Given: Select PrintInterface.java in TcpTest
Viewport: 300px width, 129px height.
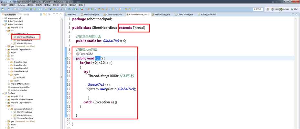Looking at the screenshot, I should point(23,118).
